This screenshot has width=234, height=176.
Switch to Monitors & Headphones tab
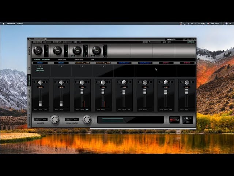click(42, 60)
